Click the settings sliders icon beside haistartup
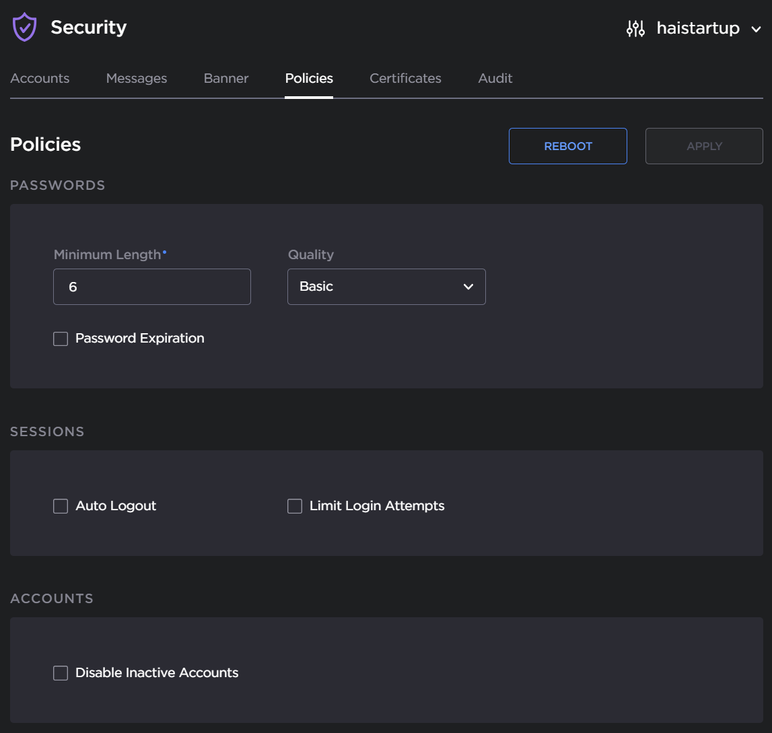This screenshot has width=772, height=733. click(635, 28)
